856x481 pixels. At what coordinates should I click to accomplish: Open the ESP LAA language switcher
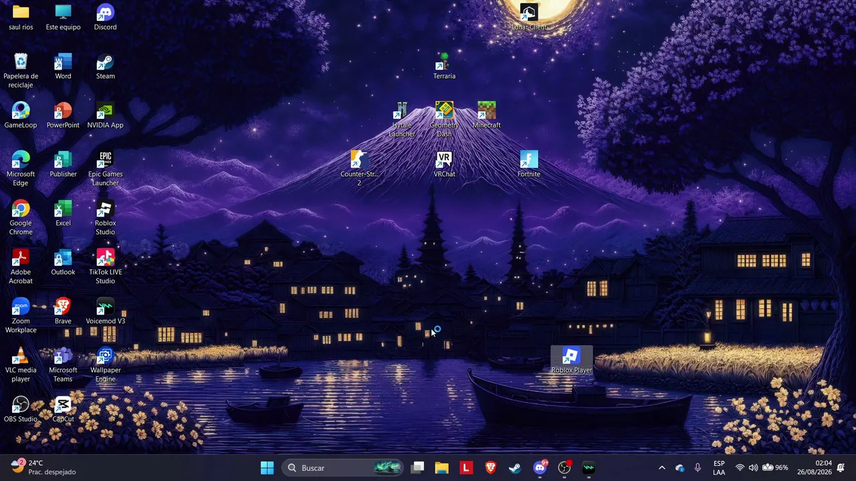[x=719, y=468]
